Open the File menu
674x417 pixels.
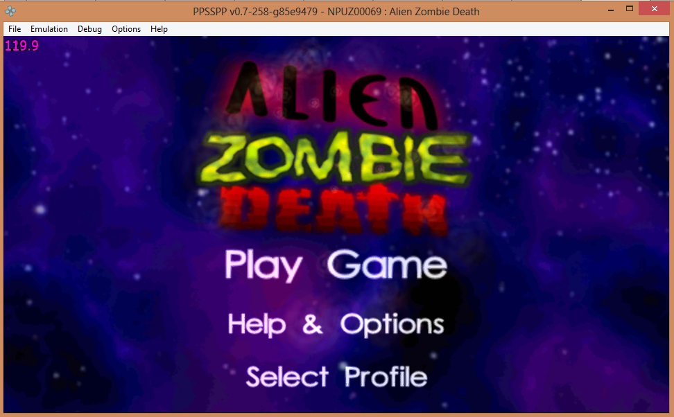coord(15,29)
